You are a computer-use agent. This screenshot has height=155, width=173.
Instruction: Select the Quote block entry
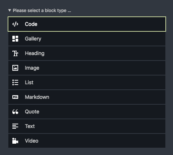87,112
